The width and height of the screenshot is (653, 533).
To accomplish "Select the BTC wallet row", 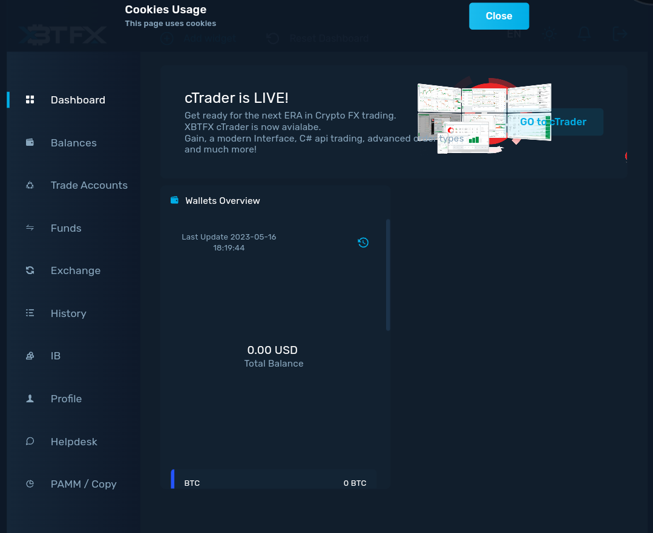I will [x=273, y=480].
